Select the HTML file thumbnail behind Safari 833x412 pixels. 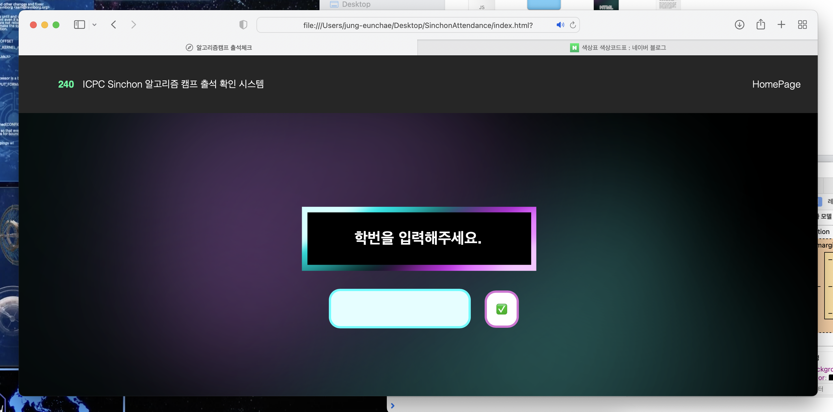[x=606, y=5]
